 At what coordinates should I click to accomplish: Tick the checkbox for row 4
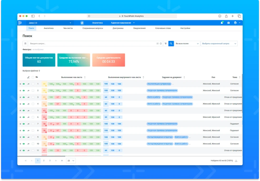click(x=33, y=104)
